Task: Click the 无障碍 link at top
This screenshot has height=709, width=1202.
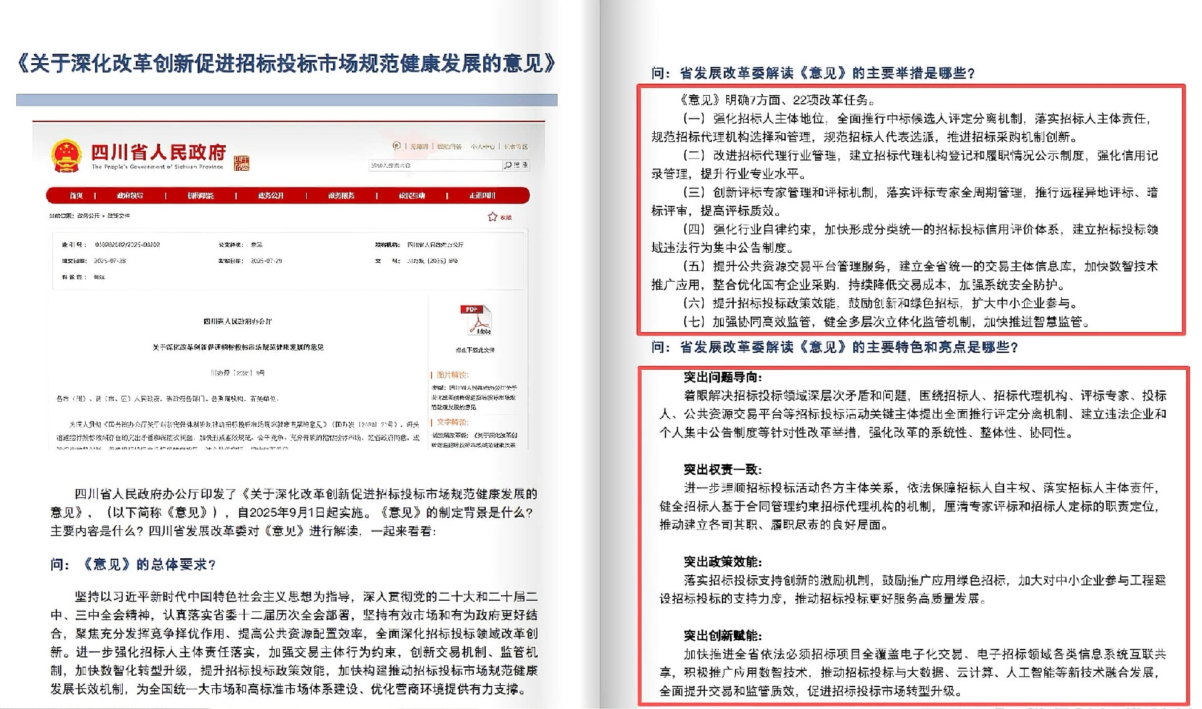Action: coord(419,146)
